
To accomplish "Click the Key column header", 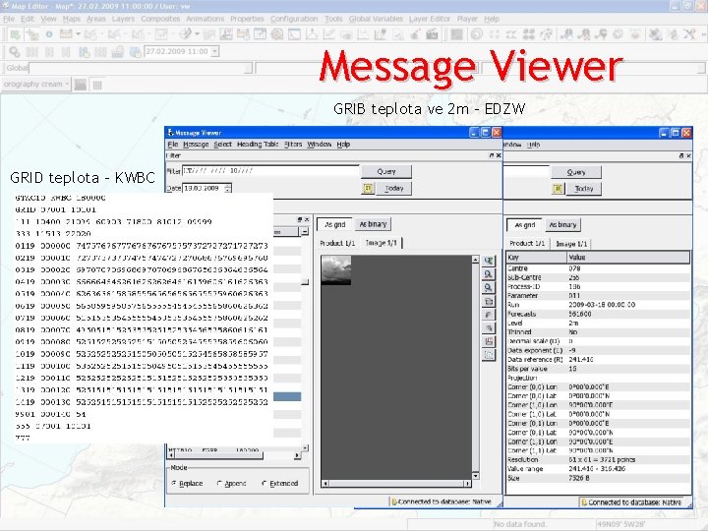I will 536,257.
